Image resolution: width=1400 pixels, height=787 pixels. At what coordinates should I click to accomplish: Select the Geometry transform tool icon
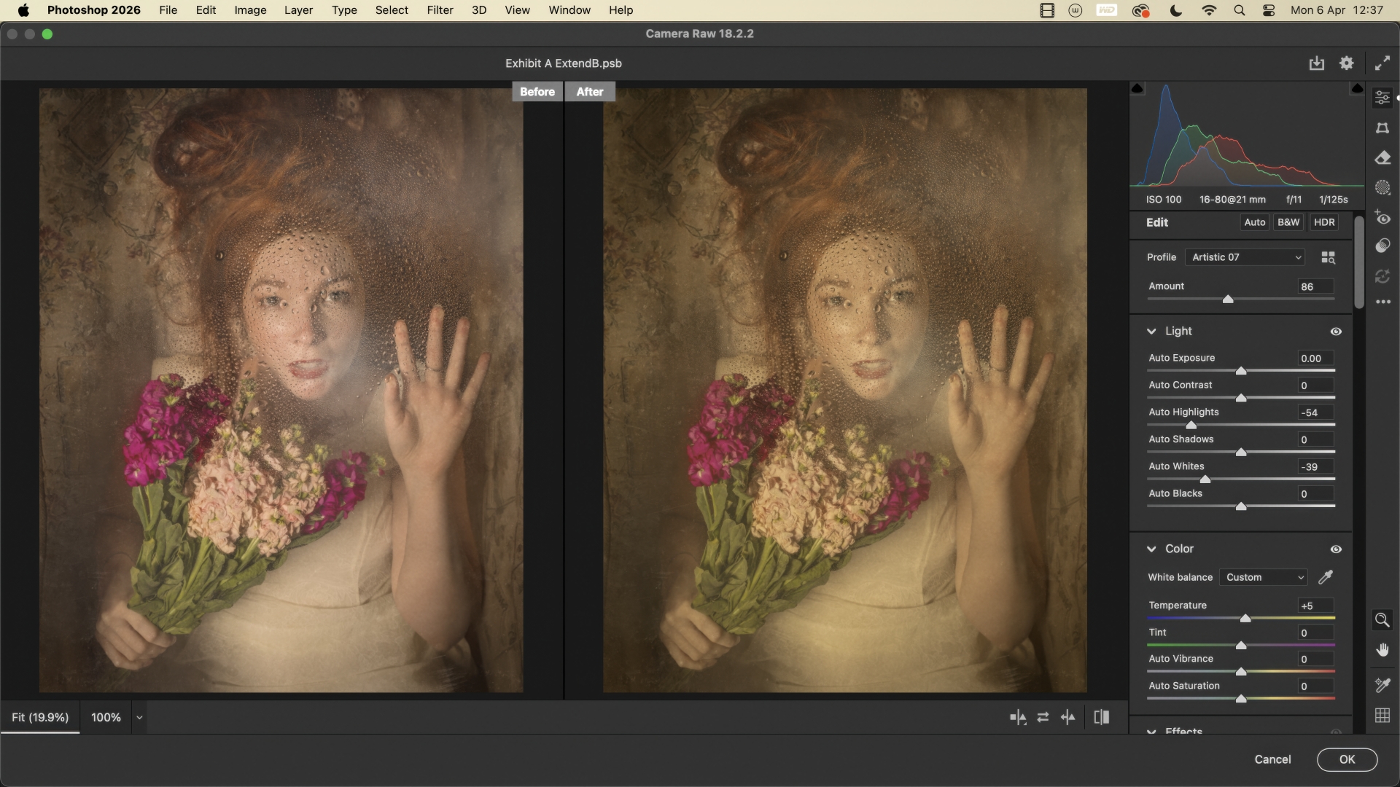(x=1382, y=128)
